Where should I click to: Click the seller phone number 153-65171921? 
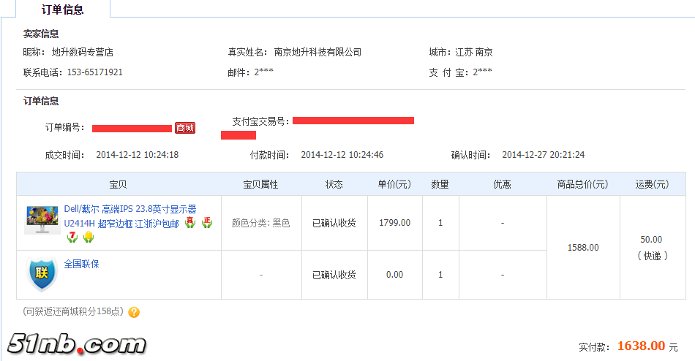tap(94, 72)
